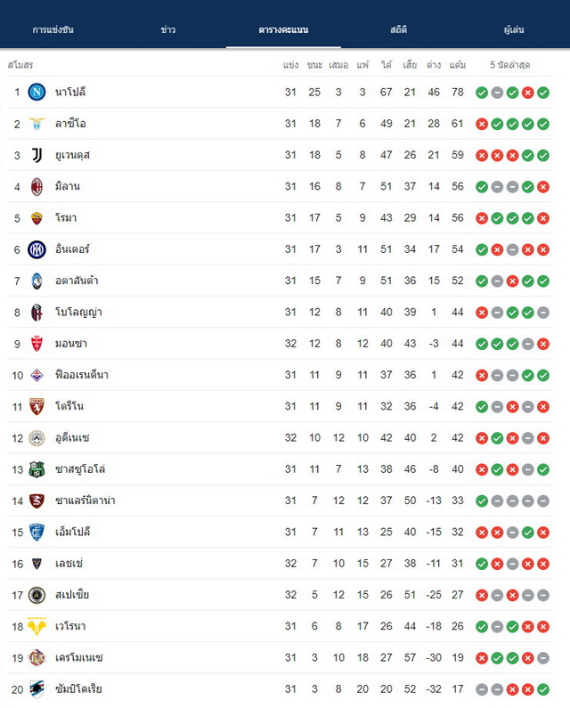570x708 pixels.
Task: Click the Roma club crest icon
Action: pyautogui.click(x=37, y=218)
